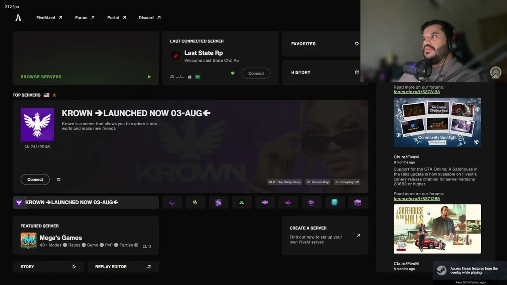Click the clock icon on the History card

tap(356, 72)
